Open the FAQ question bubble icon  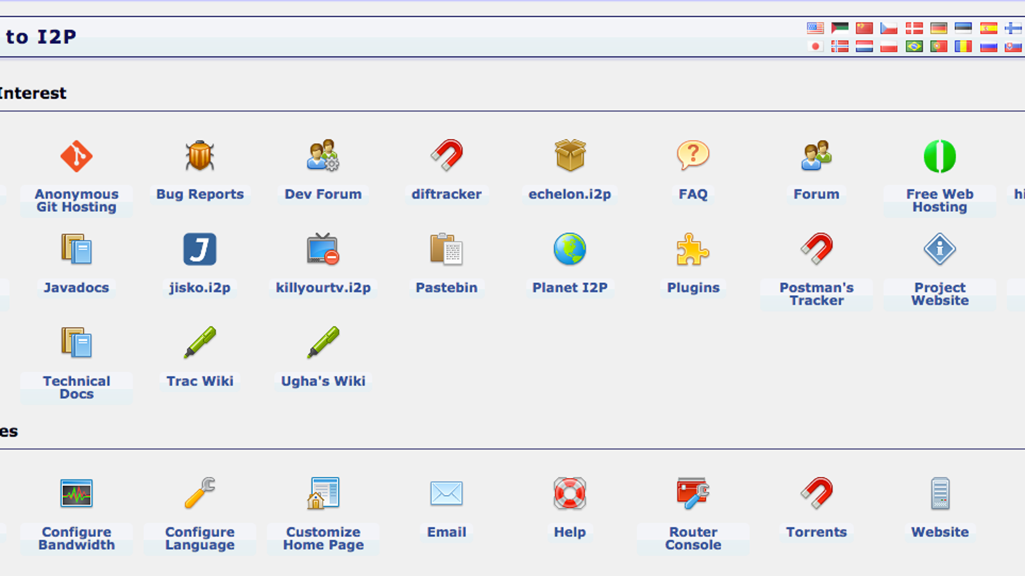[693, 156]
